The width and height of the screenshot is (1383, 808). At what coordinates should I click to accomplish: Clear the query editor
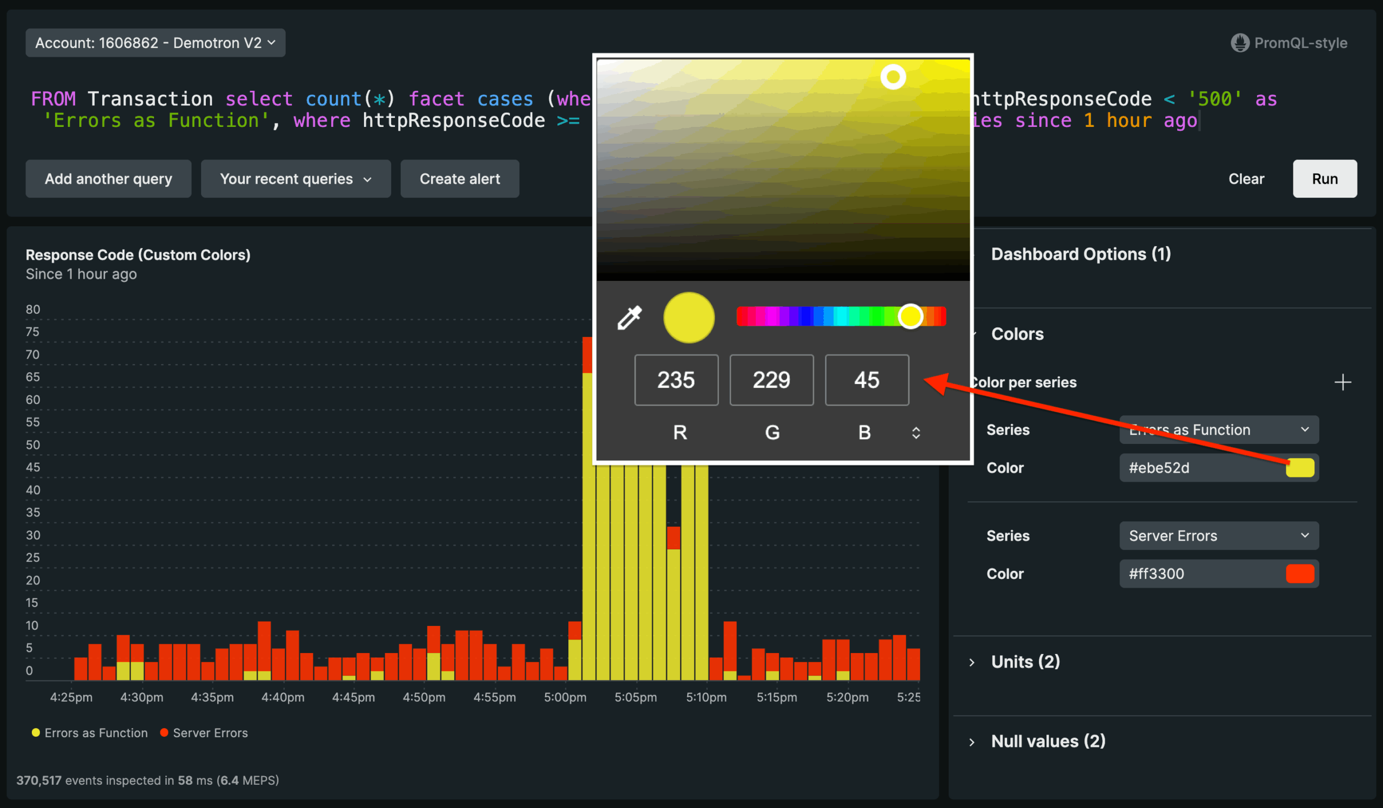1246,179
